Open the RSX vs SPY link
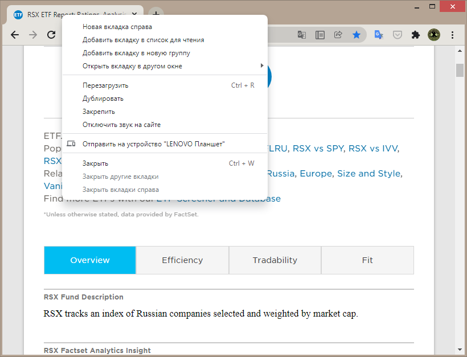 click(318, 149)
